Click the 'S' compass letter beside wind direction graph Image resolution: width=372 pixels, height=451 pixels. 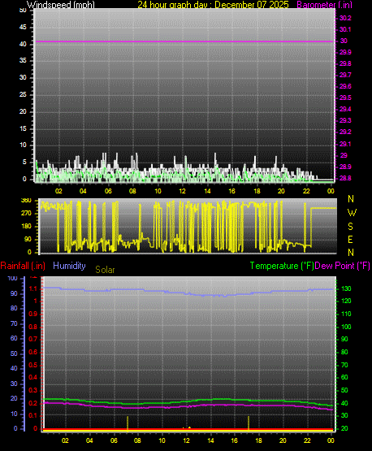(x=350, y=227)
